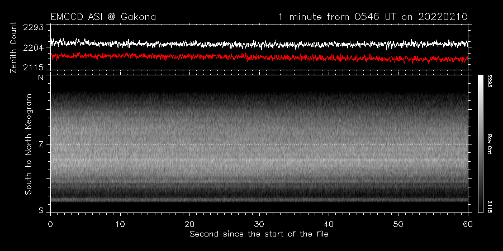503x251 pixels.
Task: Click the 2204 zenith count axis label
Action: [33, 48]
